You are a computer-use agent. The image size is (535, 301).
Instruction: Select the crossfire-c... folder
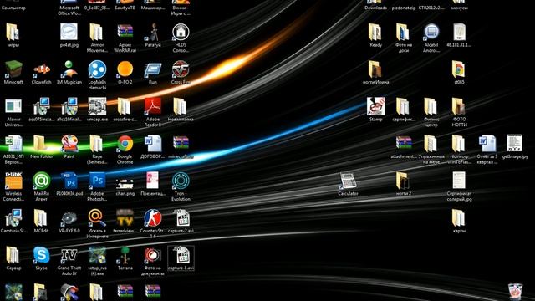tap(125, 106)
